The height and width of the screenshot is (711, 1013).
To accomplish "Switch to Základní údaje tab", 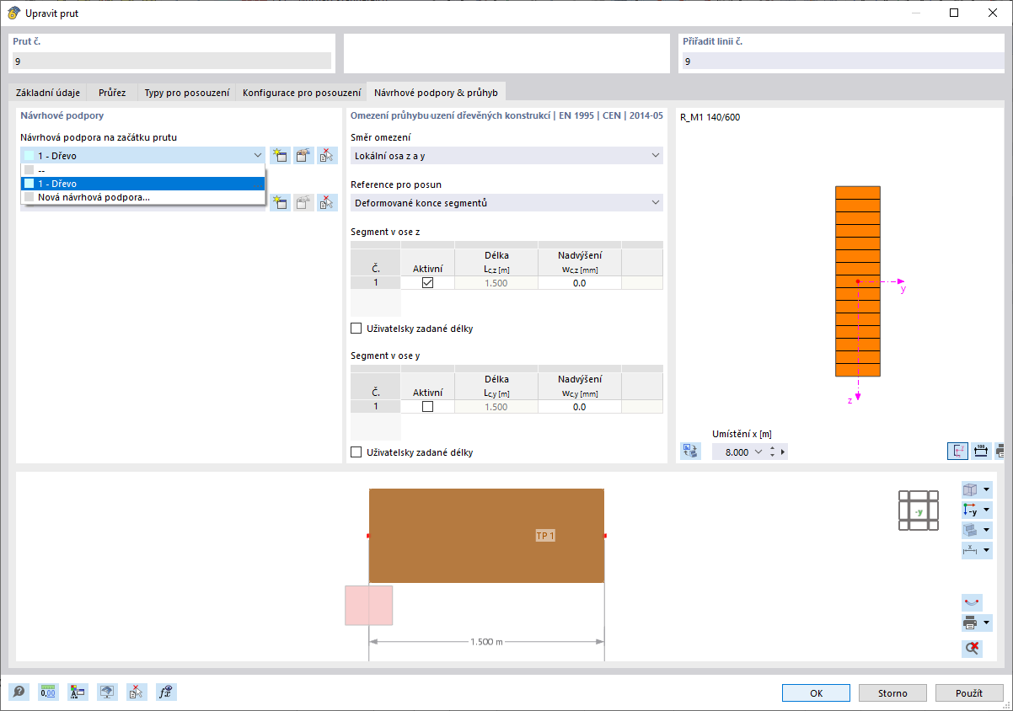I will click(x=48, y=93).
